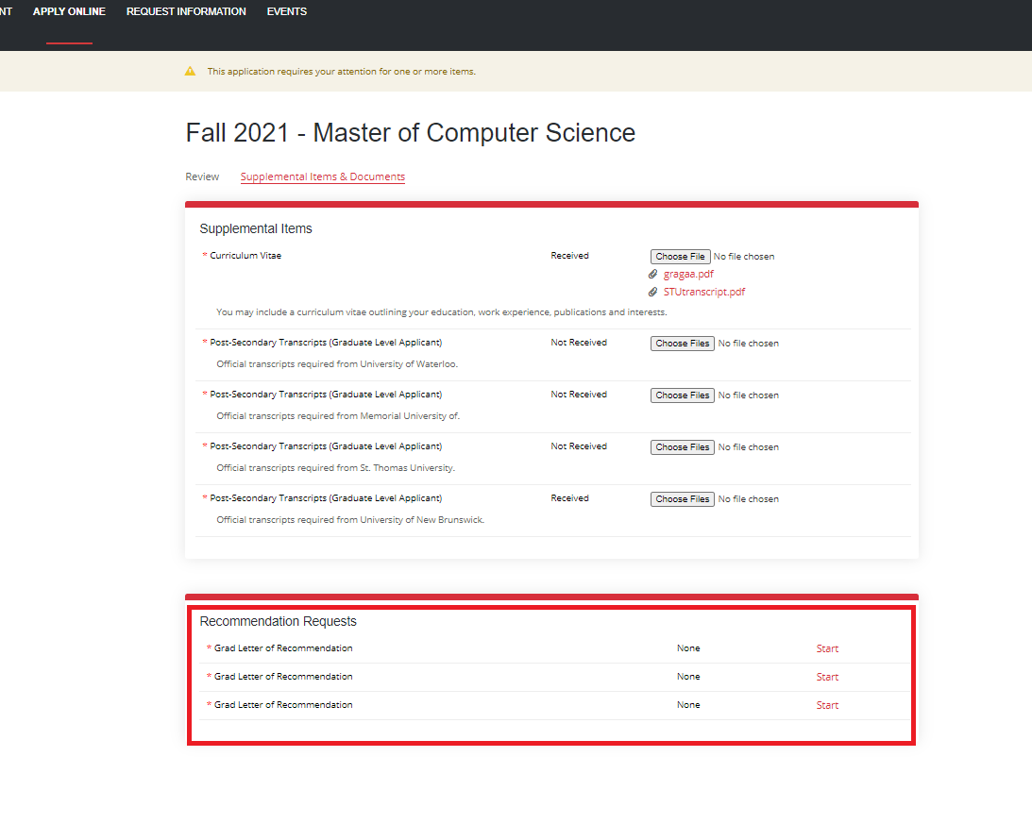Start the second Grad Letter of Recommendation

pos(827,677)
